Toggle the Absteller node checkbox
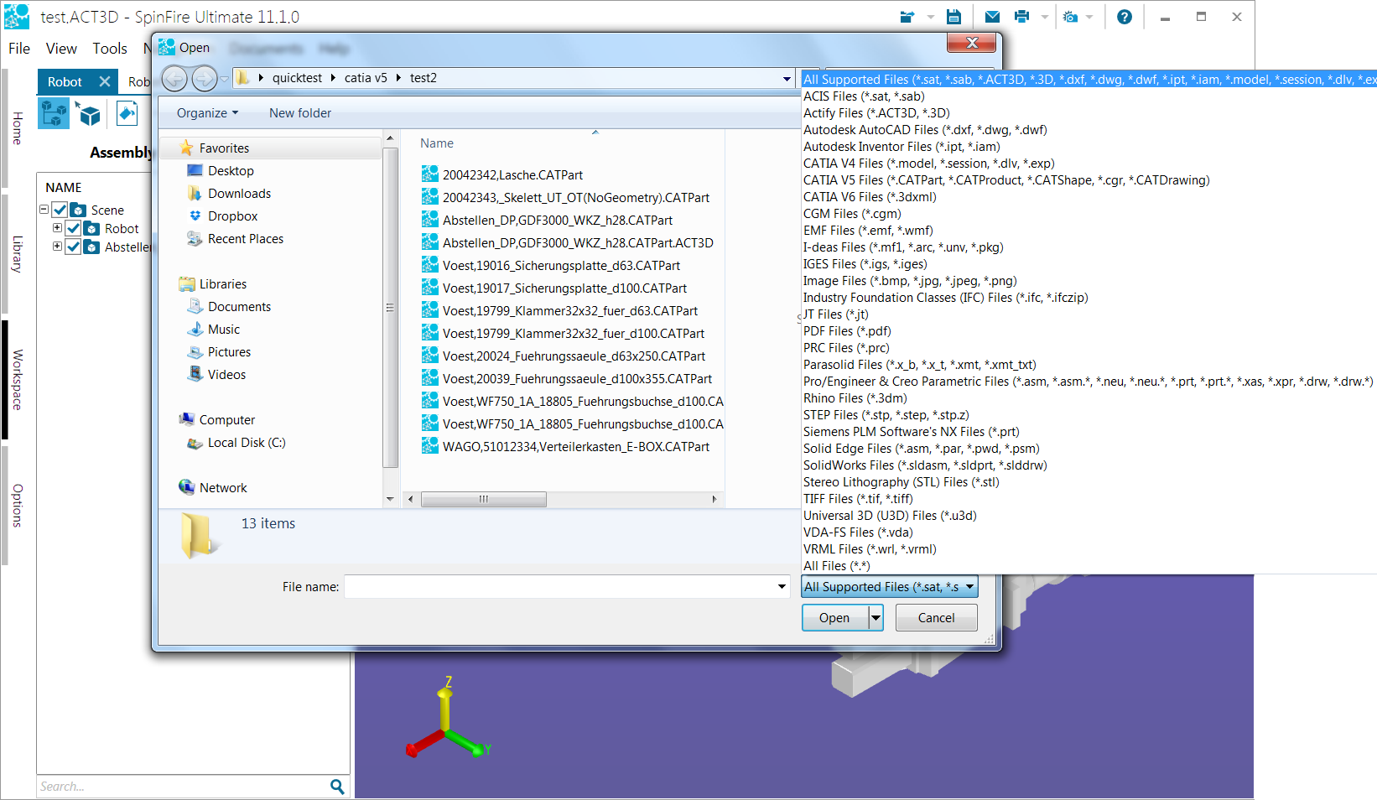 [74, 247]
